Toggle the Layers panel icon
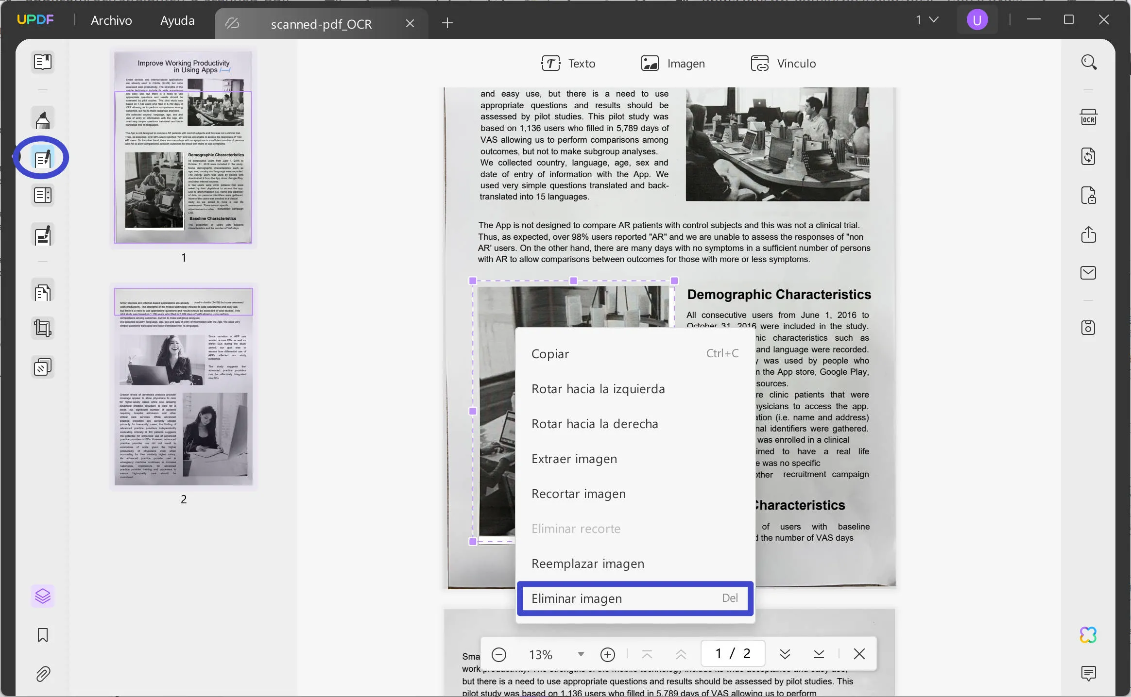 [43, 596]
